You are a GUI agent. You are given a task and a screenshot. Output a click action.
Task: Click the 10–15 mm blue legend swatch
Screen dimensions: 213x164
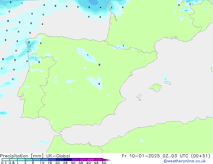[x=45, y=160]
